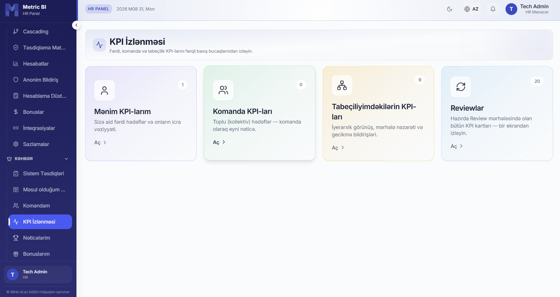Open Hesabatlar chart icon
This screenshot has width=560, height=297.
click(16, 63)
